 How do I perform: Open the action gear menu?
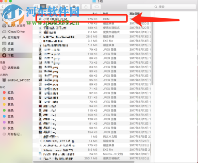[x=75, y=7]
